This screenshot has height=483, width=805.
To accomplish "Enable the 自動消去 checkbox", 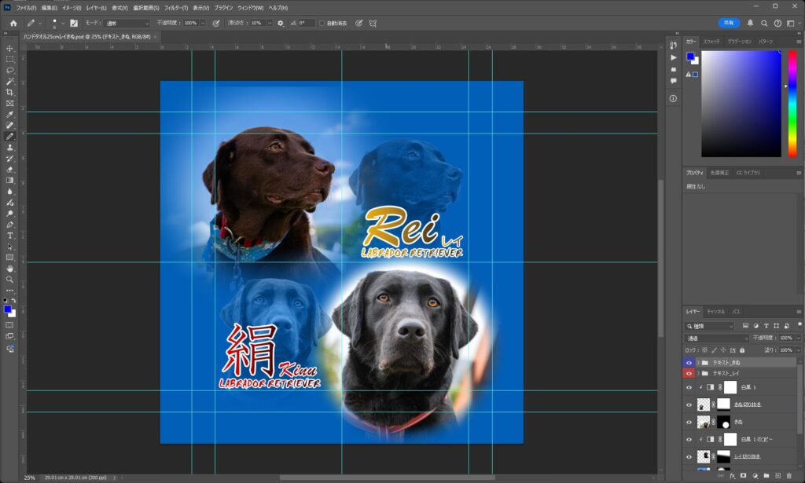I will (322, 24).
